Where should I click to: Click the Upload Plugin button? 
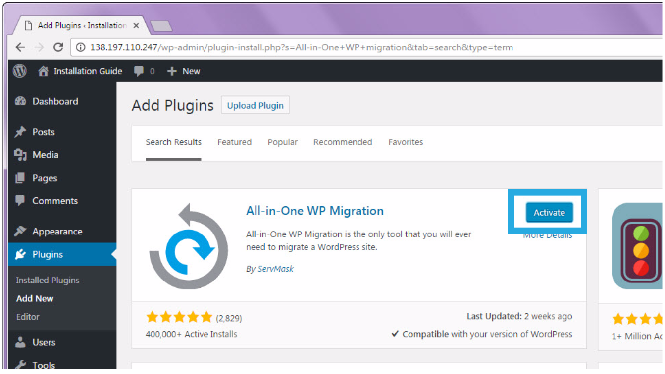[x=255, y=105]
